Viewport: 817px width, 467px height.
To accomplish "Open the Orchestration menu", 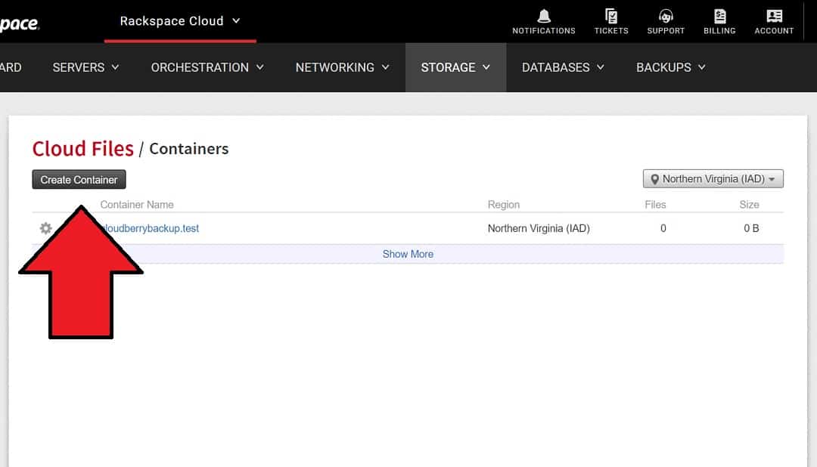I will 207,67.
